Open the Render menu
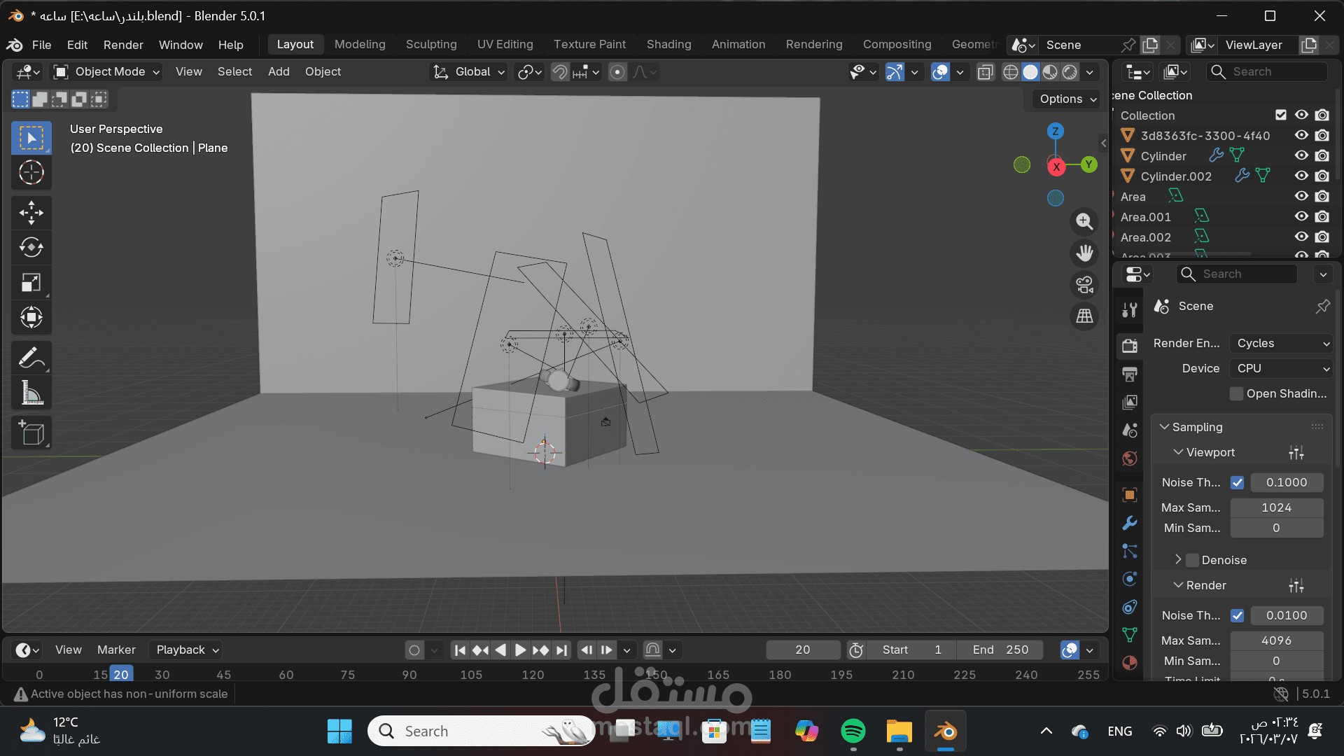The width and height of the screenshot is (1344, 756). 123,45
